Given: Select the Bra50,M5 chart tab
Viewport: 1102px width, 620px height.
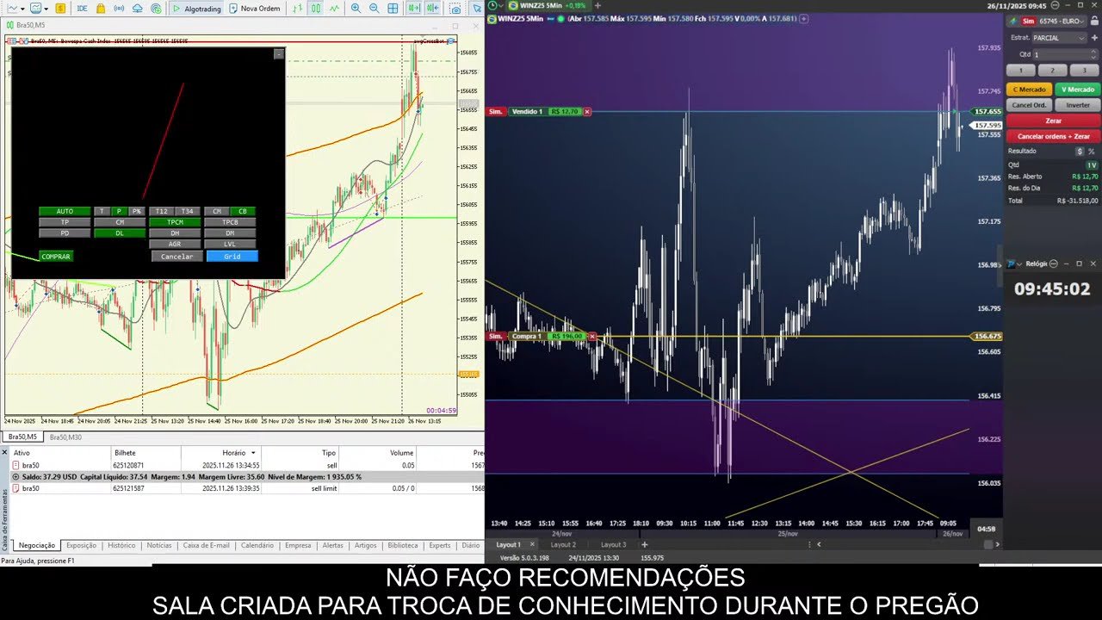Looking at the screenshot, I should click(x=22, y=437).
